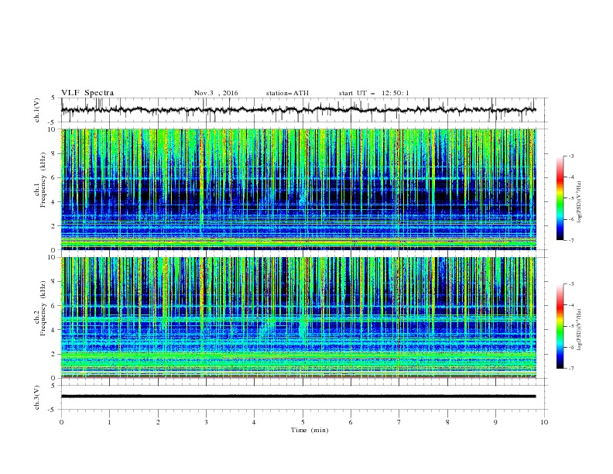Click the "7" tick label on Time axis
This screenshot has width=613, height=474.
[x=399, y=422]
